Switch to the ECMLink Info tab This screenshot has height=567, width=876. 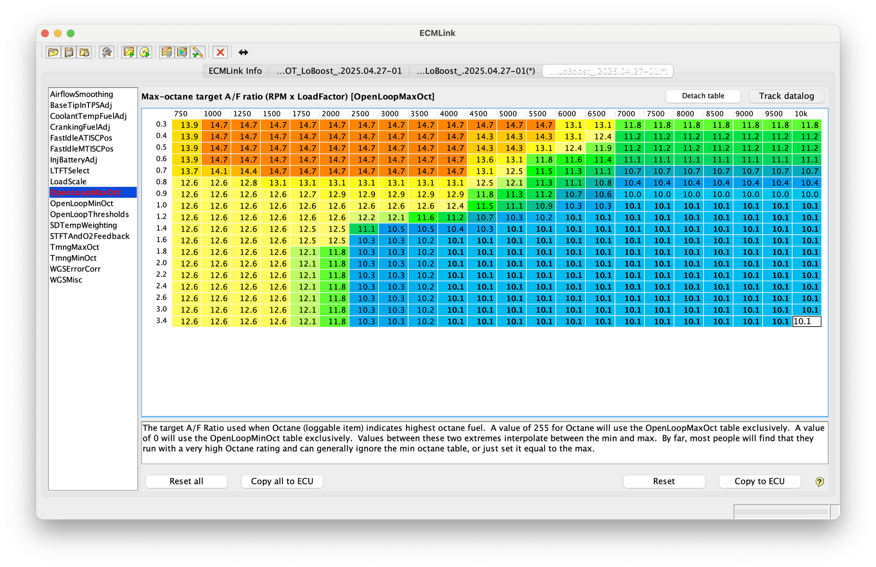coord(235,71)
